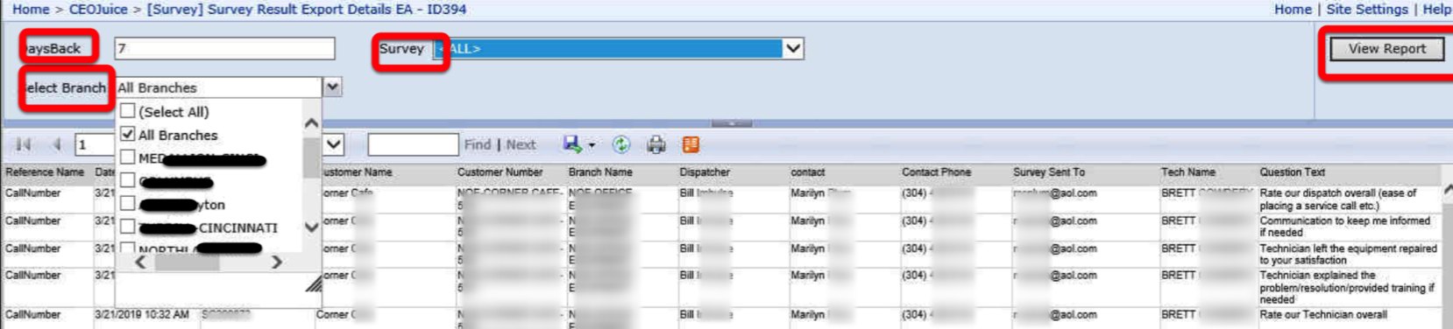Focus the DaysBack input field
This screenshot has width=1453, height=329.
pyautogui.click(x=225, y=48)
